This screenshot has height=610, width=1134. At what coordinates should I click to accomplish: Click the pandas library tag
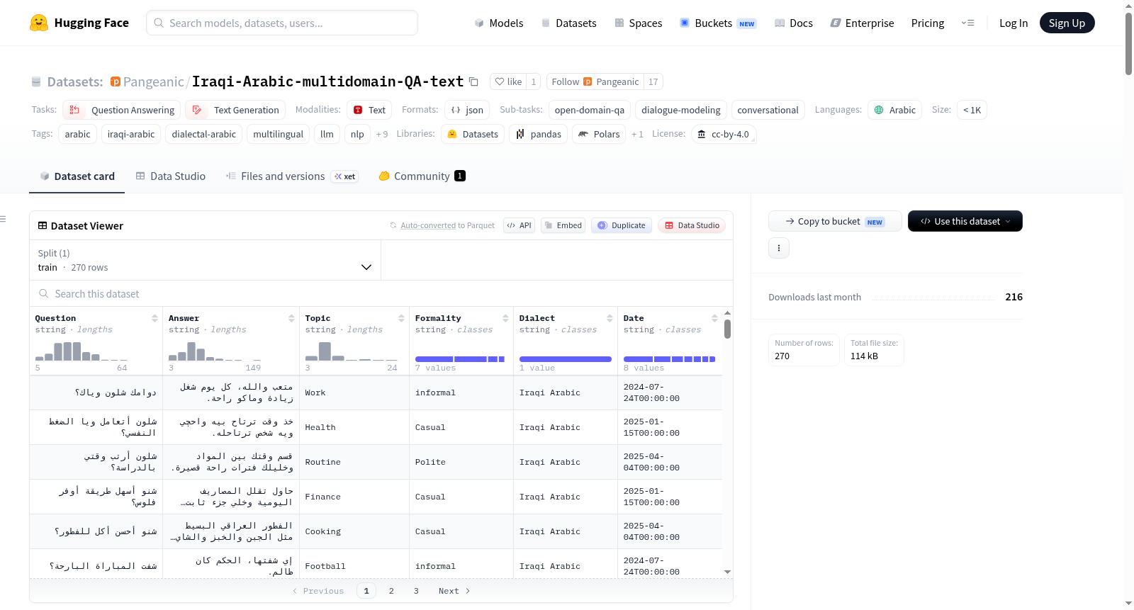539,134
